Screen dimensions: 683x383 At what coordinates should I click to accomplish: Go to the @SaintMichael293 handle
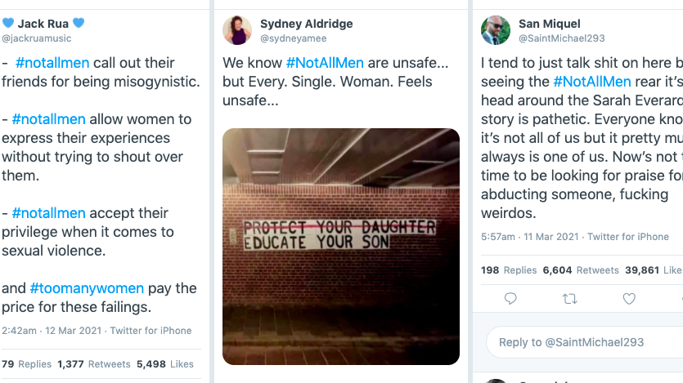point(560,38)
